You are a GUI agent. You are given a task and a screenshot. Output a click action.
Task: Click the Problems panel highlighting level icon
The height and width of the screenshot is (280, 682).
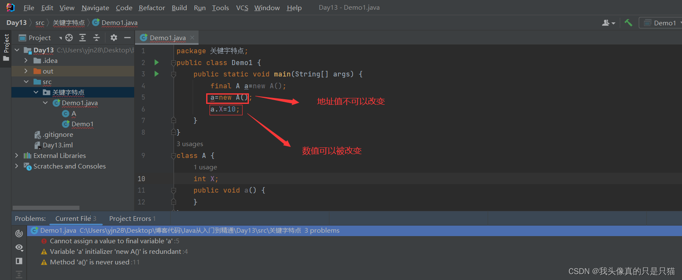coord(19,233)
